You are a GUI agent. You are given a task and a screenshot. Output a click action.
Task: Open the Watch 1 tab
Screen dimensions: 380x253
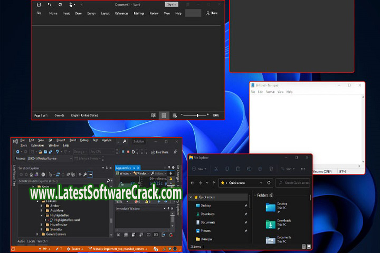[x=42, y=241]
